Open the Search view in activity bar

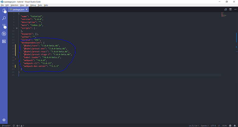pos(4,18)
